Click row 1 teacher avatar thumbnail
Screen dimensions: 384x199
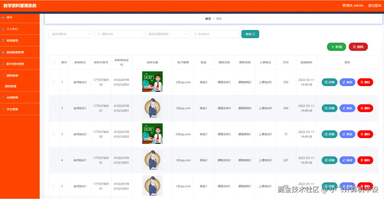[152, 82]
